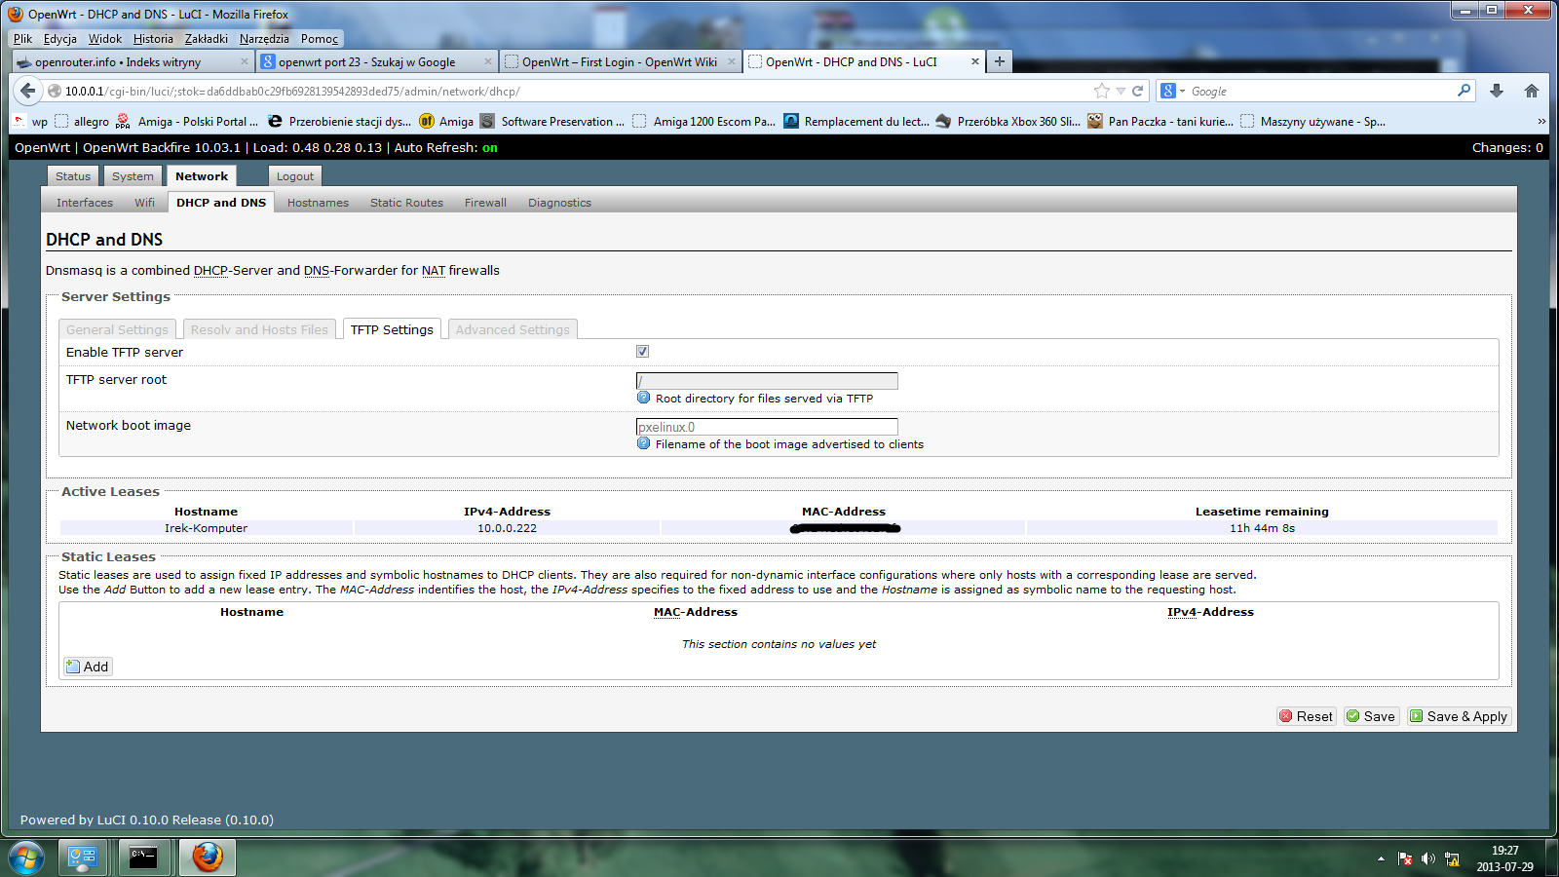Viewport: 1559px width, 877px height.
Task: Go to the Firewall subtab
Action: [485, 203]
